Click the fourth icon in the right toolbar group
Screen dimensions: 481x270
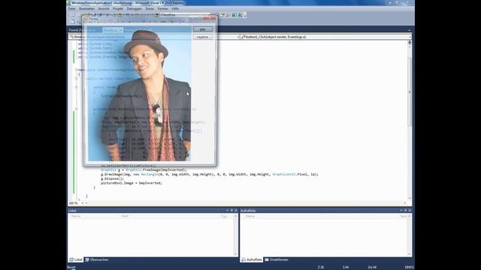[240, 15]
